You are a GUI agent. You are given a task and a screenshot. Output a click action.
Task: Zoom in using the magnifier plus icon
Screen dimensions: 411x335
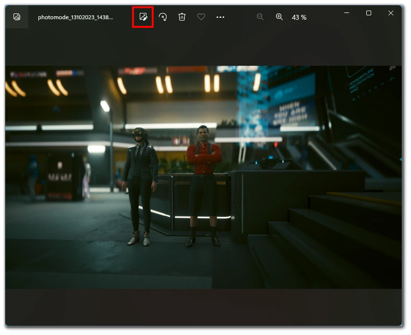279,17
